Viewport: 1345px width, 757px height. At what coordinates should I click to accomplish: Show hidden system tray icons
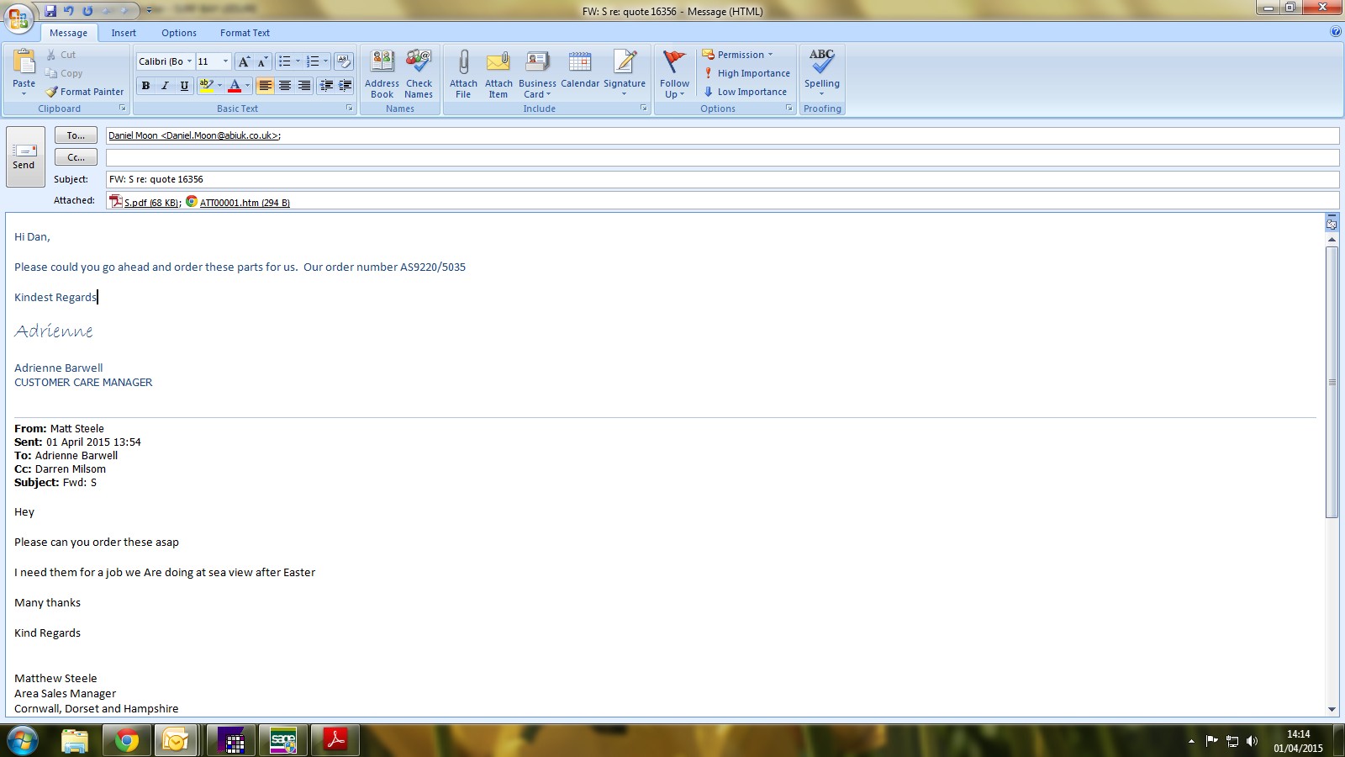click(x=1191, y=741)
